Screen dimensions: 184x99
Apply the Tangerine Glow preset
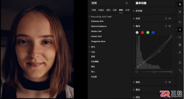click(98, 41)
